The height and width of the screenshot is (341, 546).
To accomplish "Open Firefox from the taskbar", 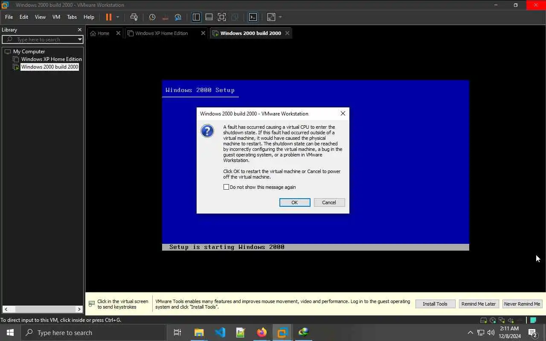I will tap(261, 332).
